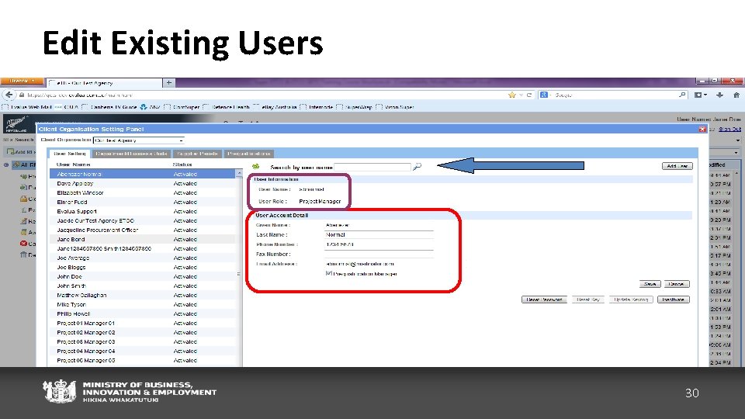This screenshot has width=745, height=419.
Task: Select Elmer Fudd in user list
Action: 143,202
